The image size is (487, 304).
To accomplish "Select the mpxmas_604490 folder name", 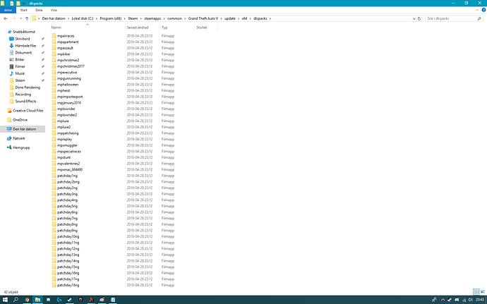I will point(70,170).
